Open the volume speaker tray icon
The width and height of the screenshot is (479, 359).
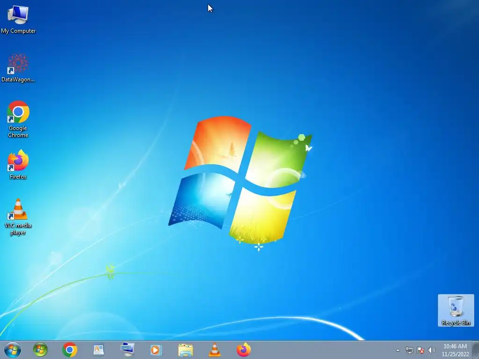pyautogui.click(x=432, y=350)
